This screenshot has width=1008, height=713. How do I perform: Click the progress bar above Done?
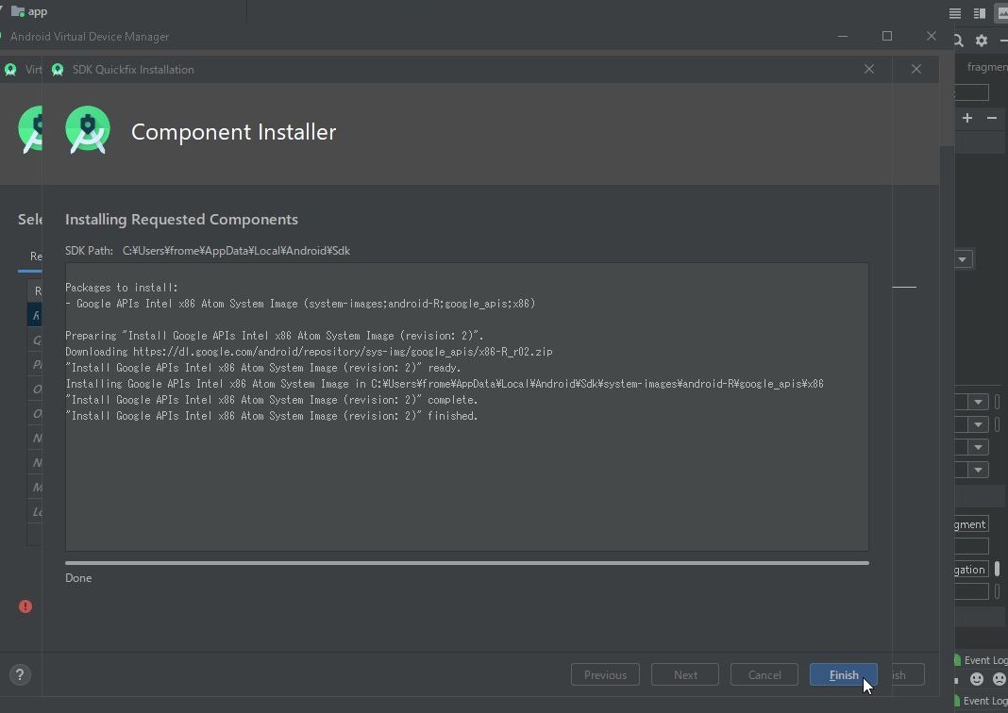tap(466, 562)
